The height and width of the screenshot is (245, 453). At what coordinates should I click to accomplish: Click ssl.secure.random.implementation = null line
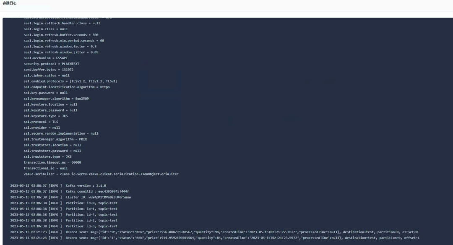[61, 133]
